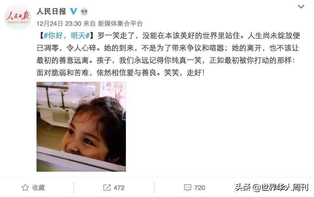Click the grey crown membership icon
The width and height of the screenshot is (314, 197).
[84, 11]
